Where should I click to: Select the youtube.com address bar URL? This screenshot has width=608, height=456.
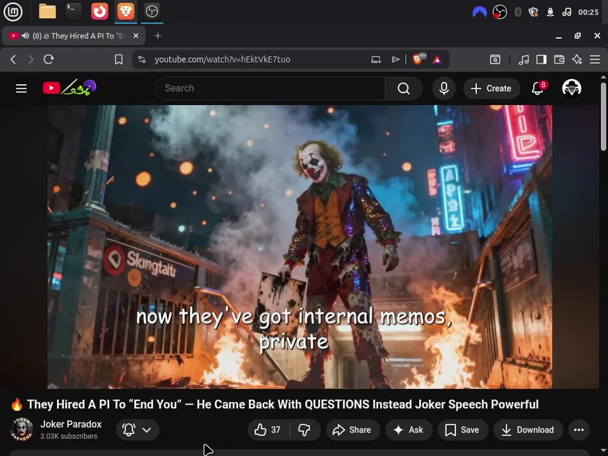222,60
